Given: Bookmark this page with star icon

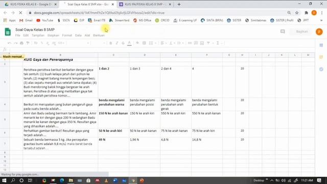Looking at the screenshot, I should click(x=297, y=13).
